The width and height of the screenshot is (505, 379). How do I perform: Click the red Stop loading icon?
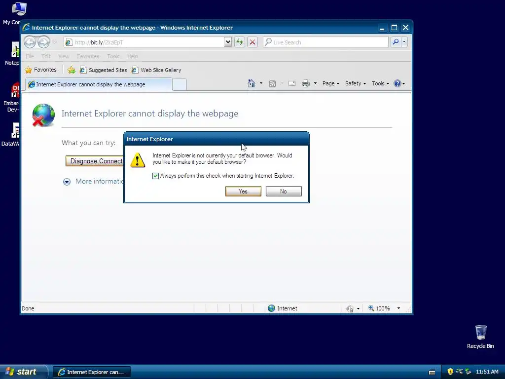252,42
